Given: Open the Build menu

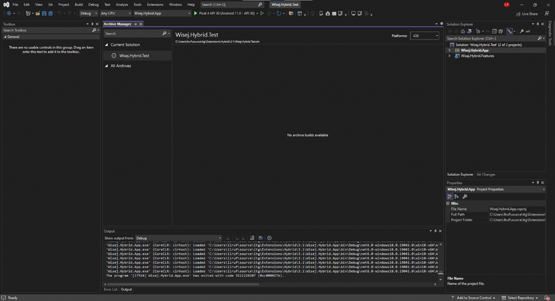Looking at the screenshot, I should pyautogui.click(x=79, y=4).
